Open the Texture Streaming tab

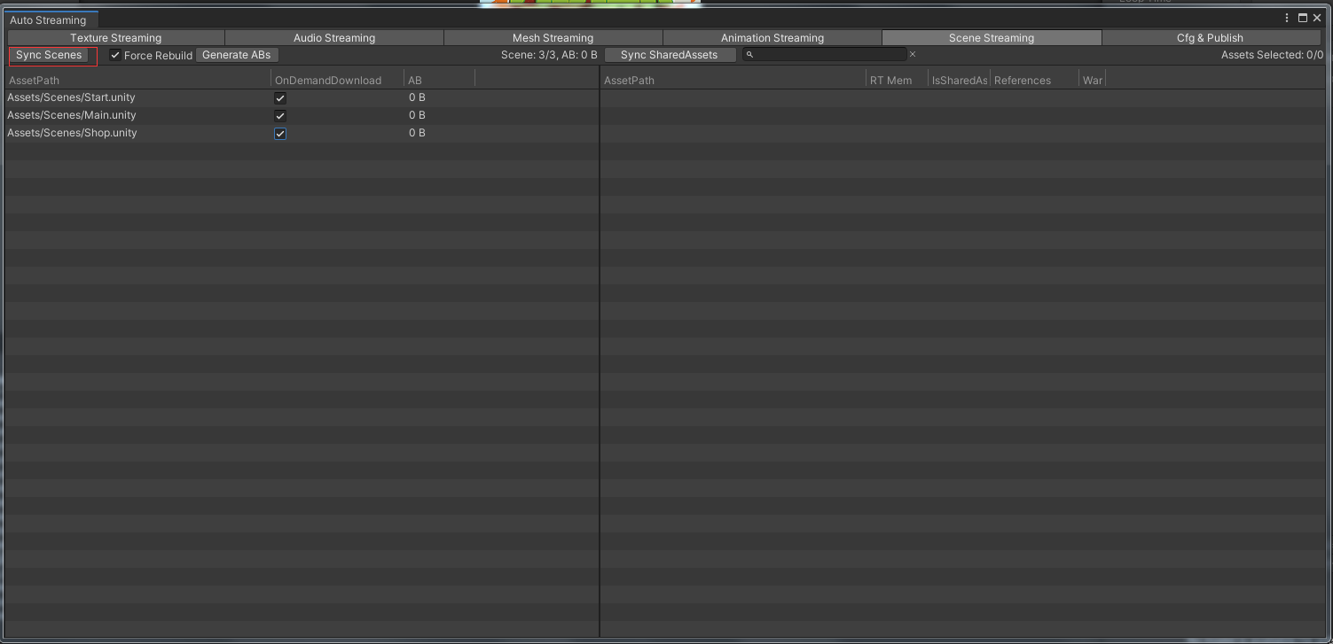click(x=116, y=37)
